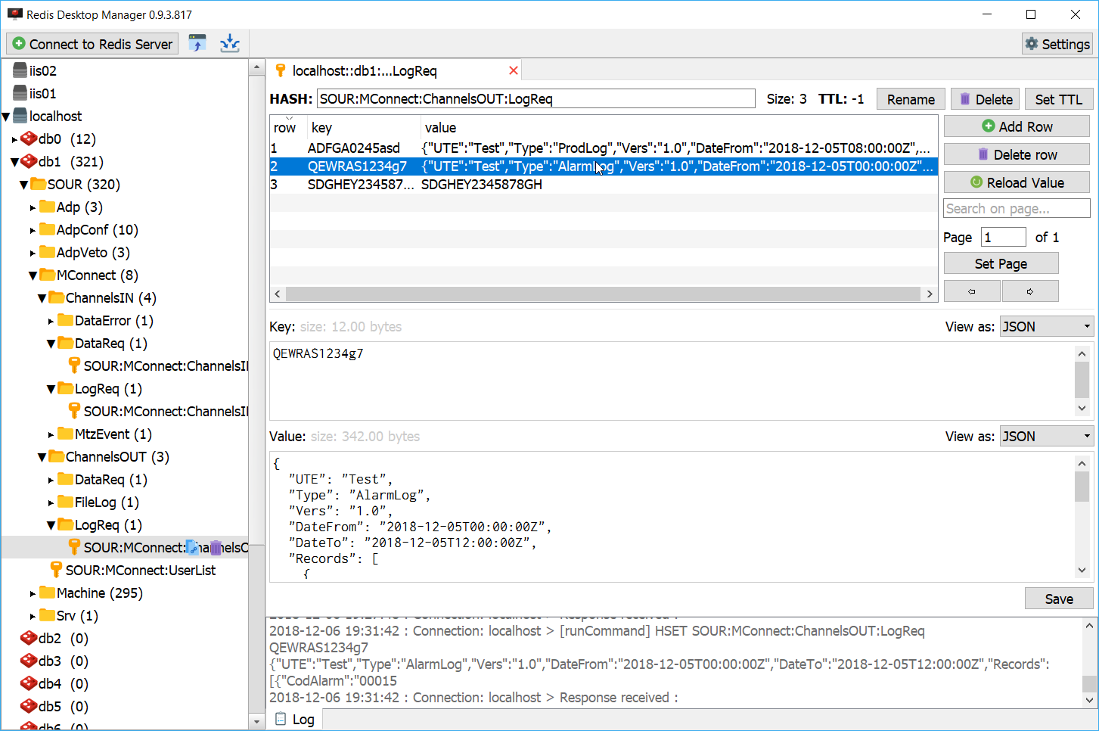Click the db2 database icon
Image resolution: width=1099 pixels, height=731 pixels.
[x=29, y=638]
